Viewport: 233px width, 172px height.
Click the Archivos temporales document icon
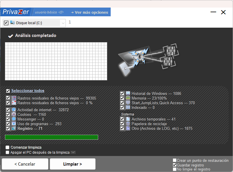coord(128,119)
